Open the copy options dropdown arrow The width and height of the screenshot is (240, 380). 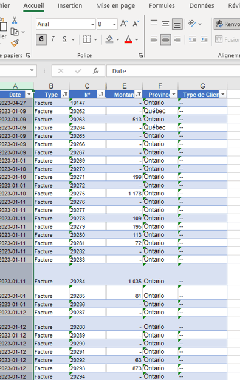click(23, 32)
